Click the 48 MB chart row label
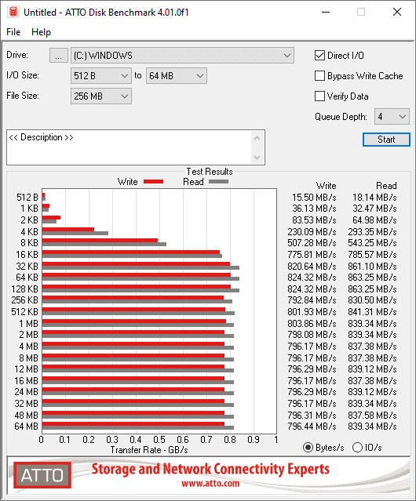 [26, 415]
